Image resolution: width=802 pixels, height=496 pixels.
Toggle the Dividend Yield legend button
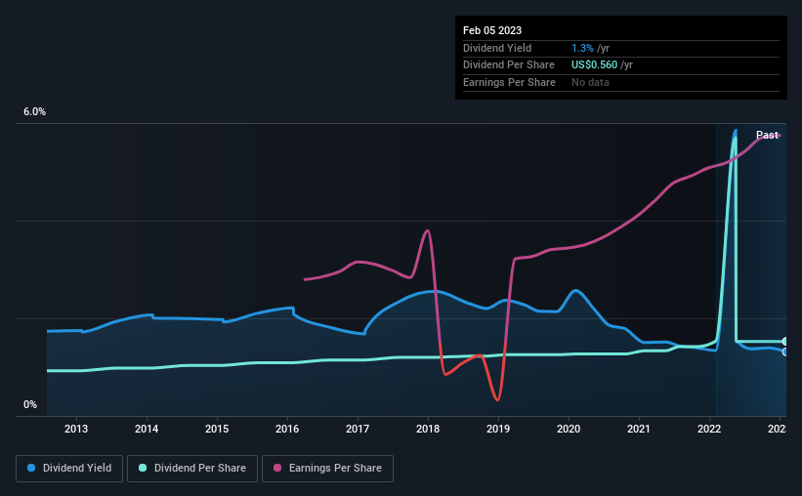(x=69, y=468)
